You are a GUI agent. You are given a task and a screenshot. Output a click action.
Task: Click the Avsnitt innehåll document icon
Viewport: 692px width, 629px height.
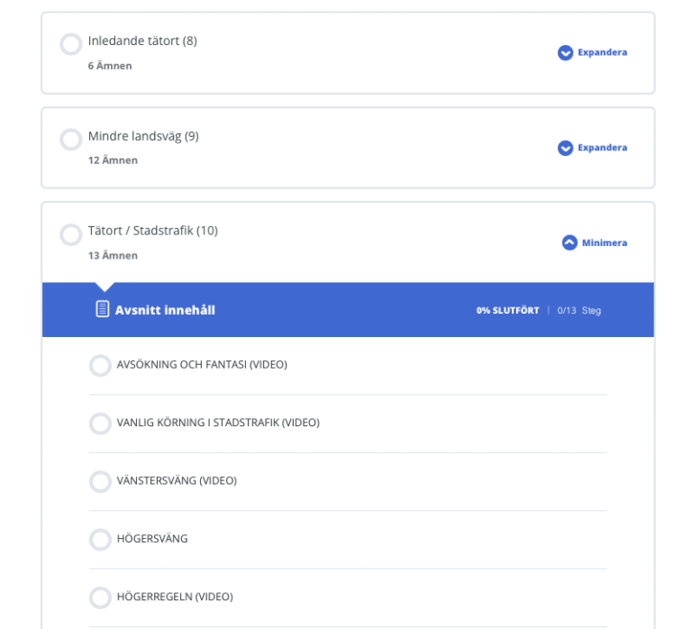tap(103, 309)
